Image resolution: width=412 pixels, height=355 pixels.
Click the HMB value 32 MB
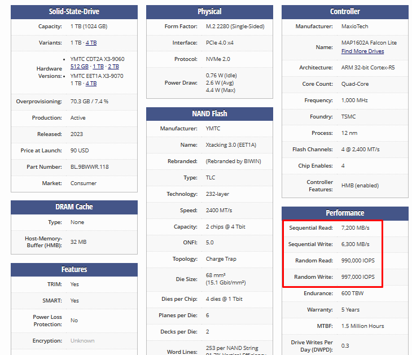point(78,242)
